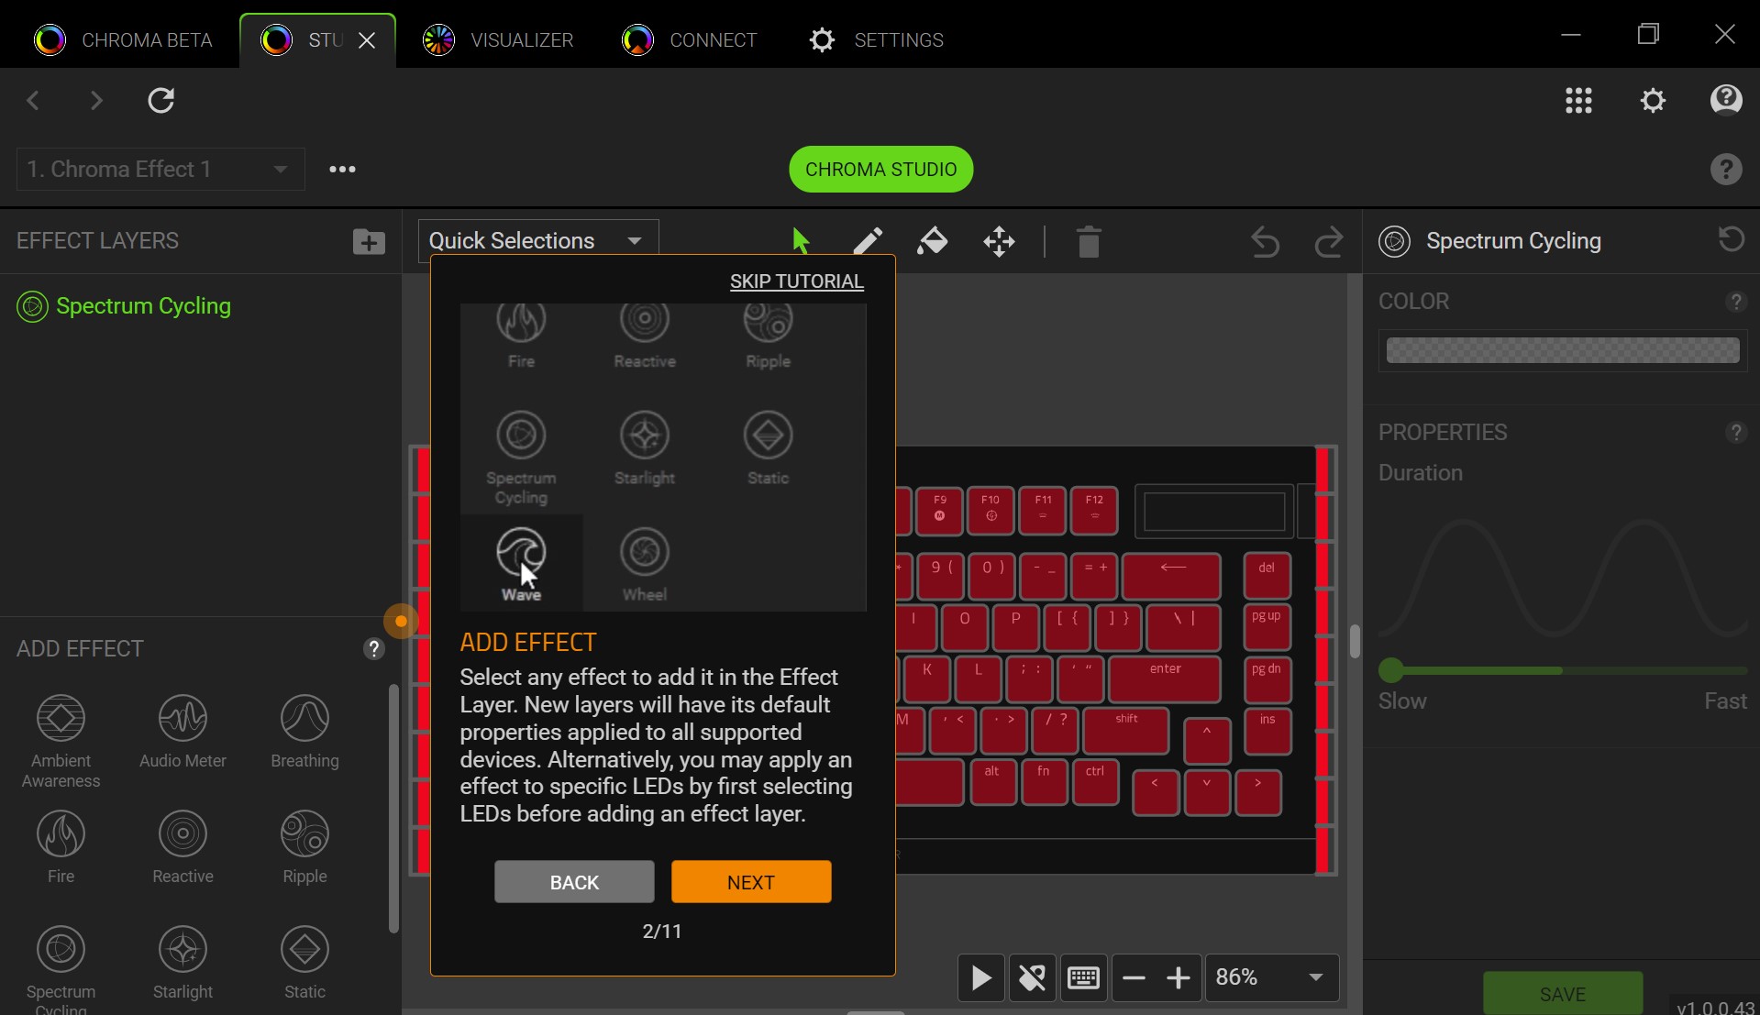Add Starlight effect from the Add Effect panel
Viewport: 1760px width, 1015px height.
pos(183,963)
